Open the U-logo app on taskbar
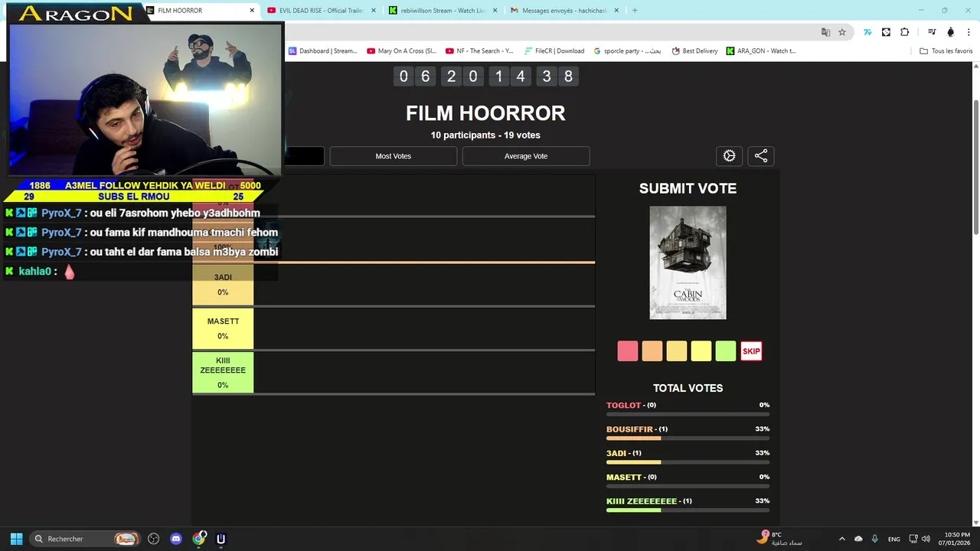 [221, 539]
